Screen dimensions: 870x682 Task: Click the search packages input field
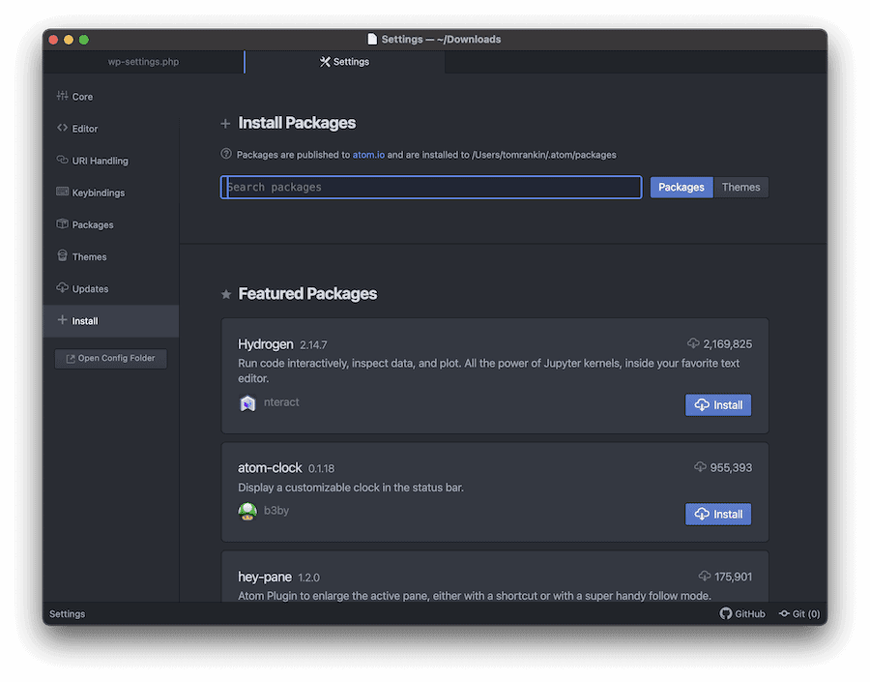(x=430, y=186)
